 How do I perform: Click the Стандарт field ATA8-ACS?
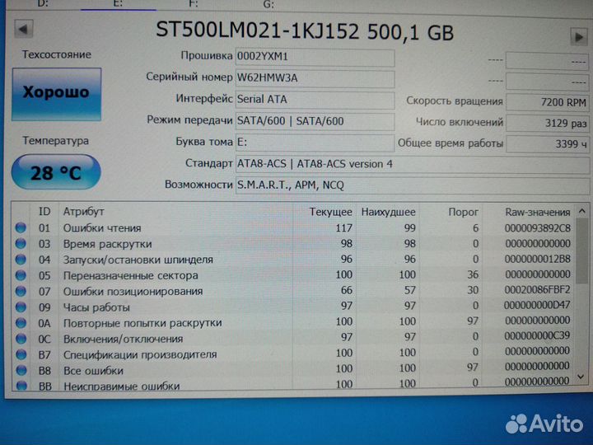tap(413, 164)
